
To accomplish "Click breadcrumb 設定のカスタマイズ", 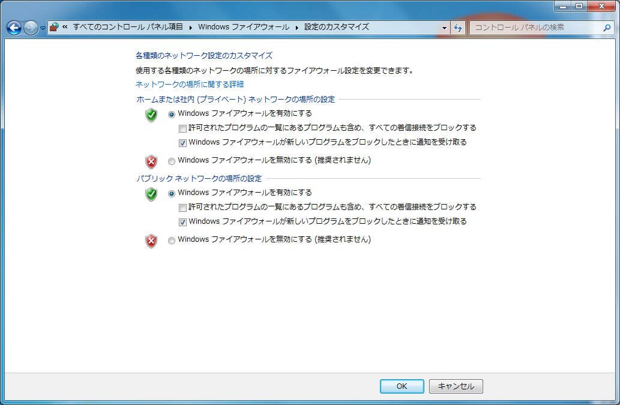I will (337, 27).
